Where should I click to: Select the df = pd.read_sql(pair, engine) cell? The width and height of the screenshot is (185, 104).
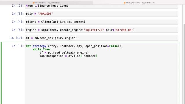coord(101,38)
